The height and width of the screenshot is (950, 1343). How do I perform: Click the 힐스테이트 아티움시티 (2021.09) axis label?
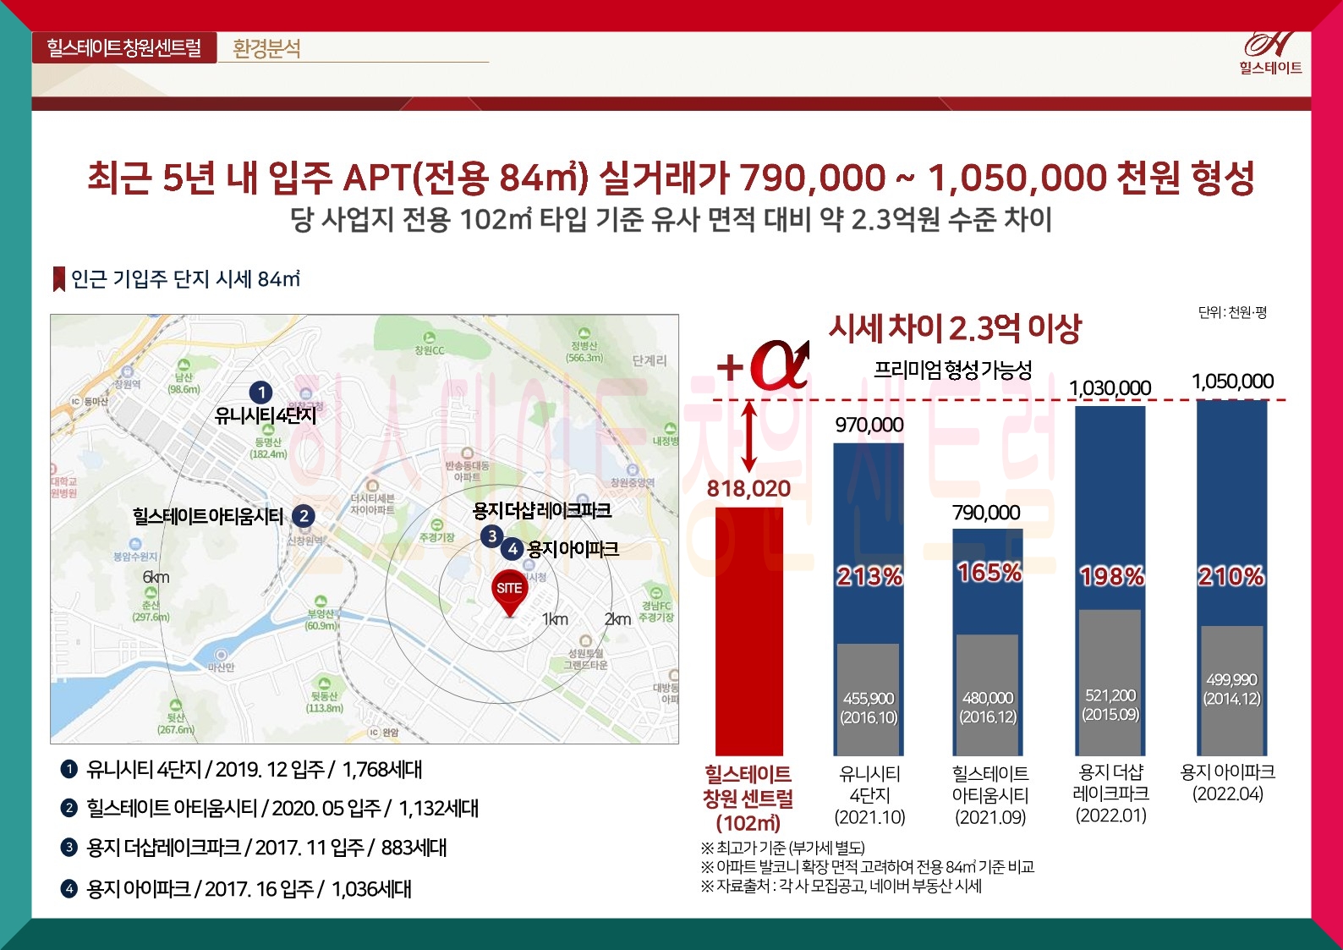[990, 795]
